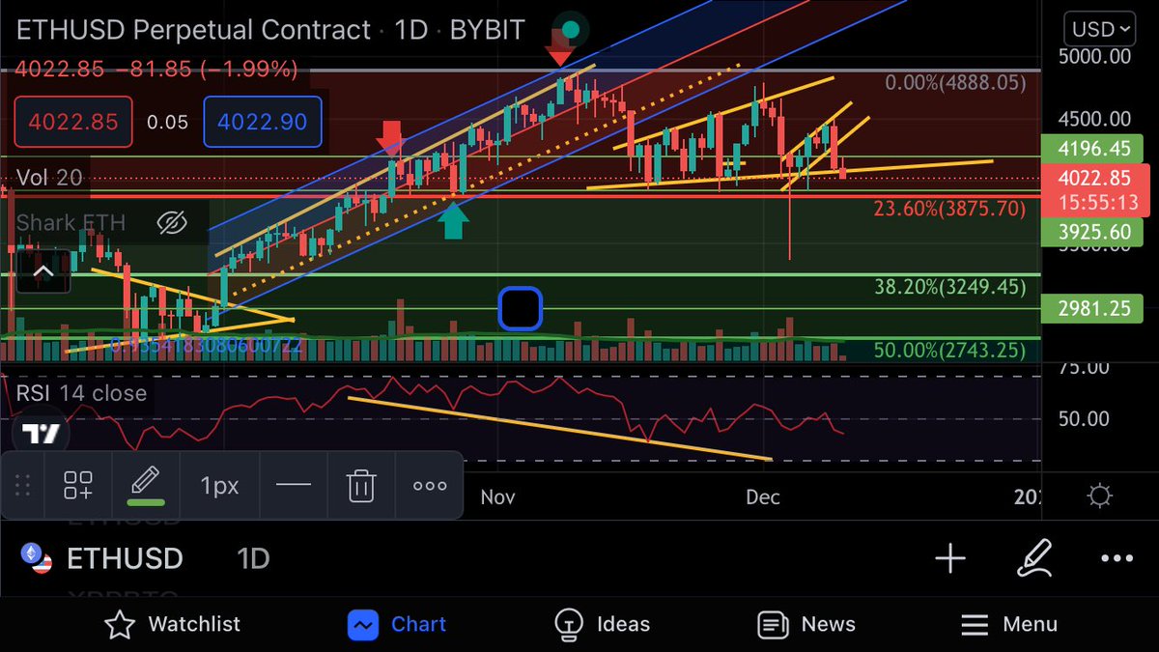Viewport: 1159px width, 652px height.
Task: Open the News tab
Action: pyautogui.click(x=806, y=624)
